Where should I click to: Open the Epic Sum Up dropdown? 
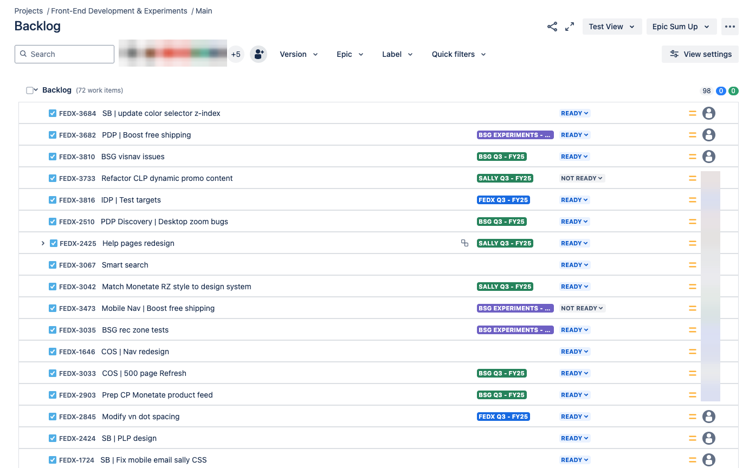click(x=681, y=27)
